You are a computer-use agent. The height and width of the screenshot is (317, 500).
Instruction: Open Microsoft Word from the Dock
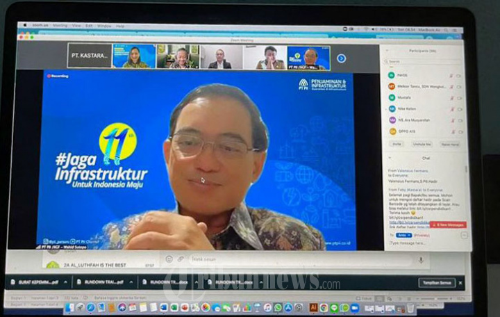[x=164, y=308]
